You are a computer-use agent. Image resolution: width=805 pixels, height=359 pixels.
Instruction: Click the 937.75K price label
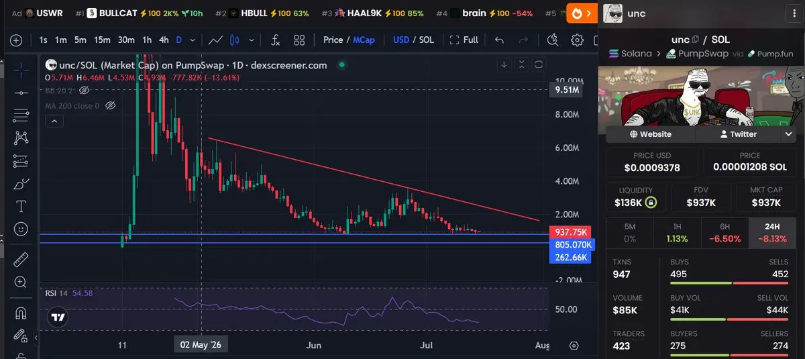click(x=570, y=232)
